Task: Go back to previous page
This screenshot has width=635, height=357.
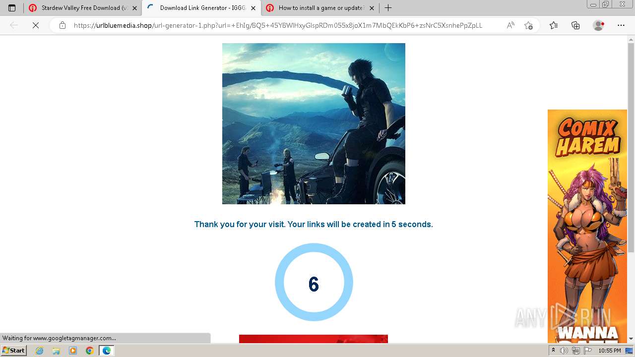Action: 14,25
